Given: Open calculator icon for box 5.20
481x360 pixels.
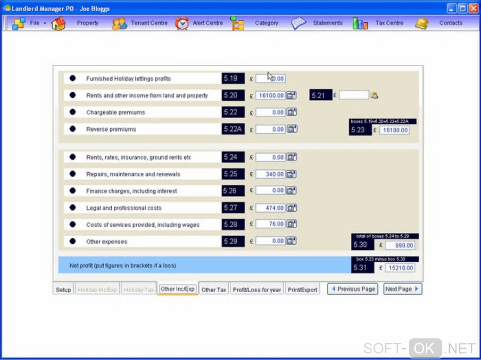Looking at the screenshot, I should point(291,96).
